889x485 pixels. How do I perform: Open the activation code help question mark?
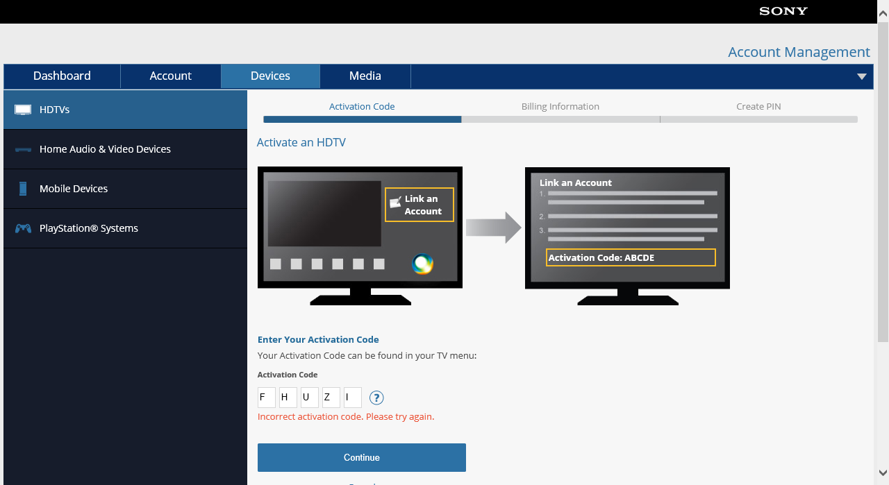[376, 398]
